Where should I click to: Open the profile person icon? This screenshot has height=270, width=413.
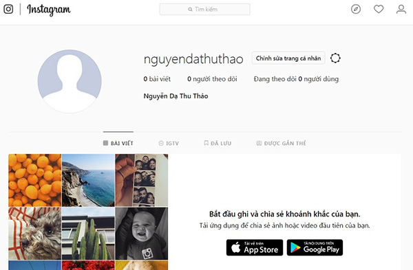pyautogui.click(x=401, y=9)
